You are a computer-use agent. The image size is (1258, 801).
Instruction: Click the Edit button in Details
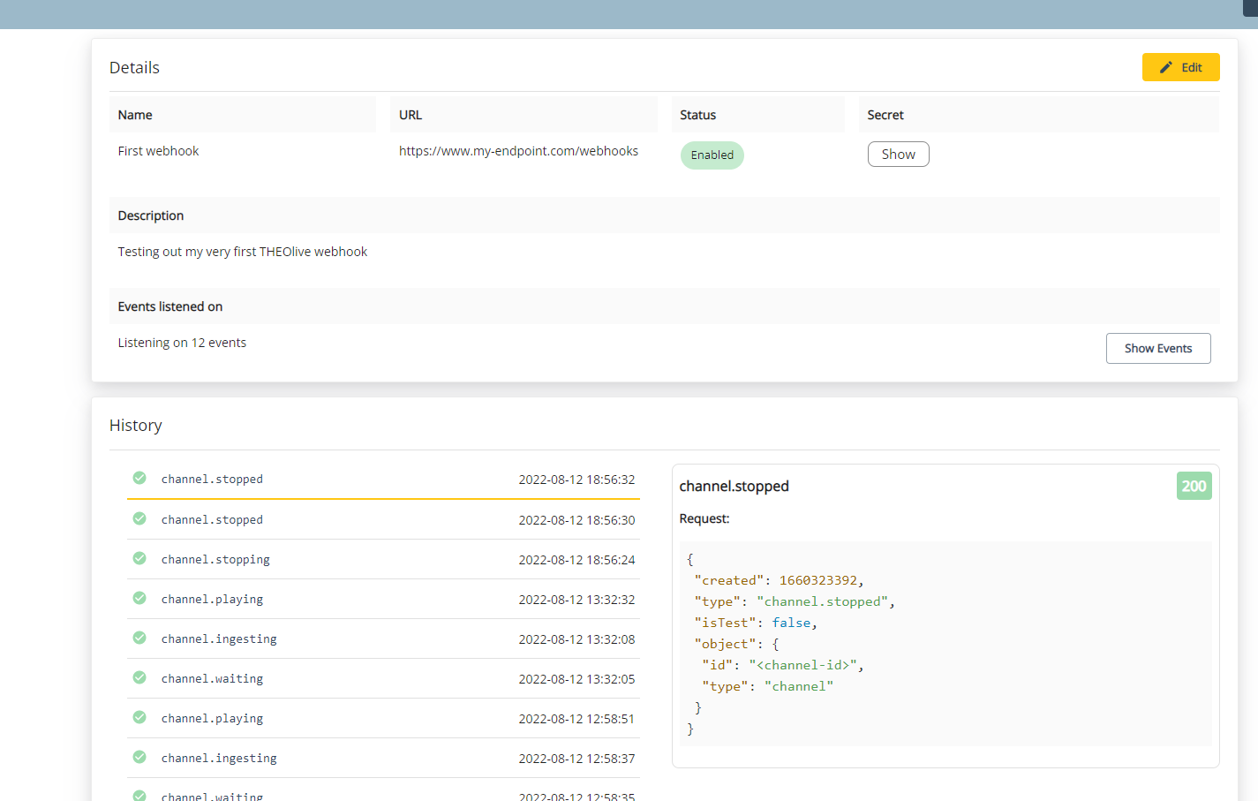tap(1180, 67)
